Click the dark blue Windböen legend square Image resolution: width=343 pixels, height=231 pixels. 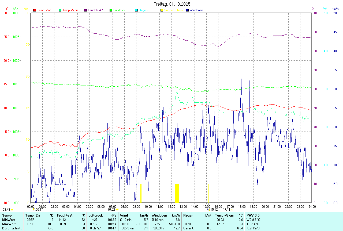coord(187,10)
